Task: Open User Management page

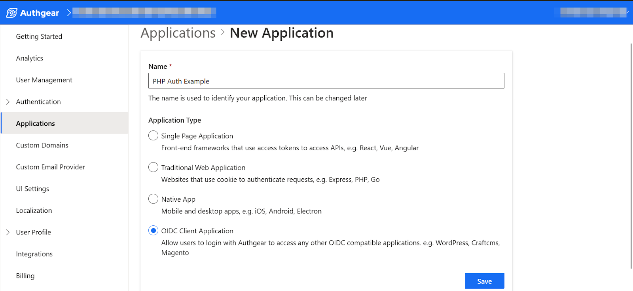Action: [x=44, y=80]
